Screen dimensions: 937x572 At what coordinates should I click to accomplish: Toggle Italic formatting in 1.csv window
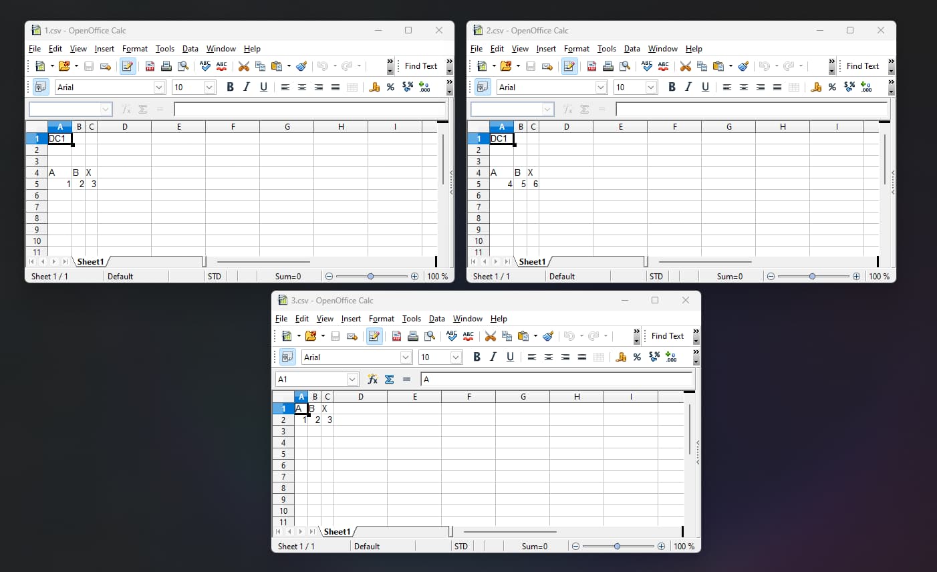pyautogui.click(x=247, y=87)
